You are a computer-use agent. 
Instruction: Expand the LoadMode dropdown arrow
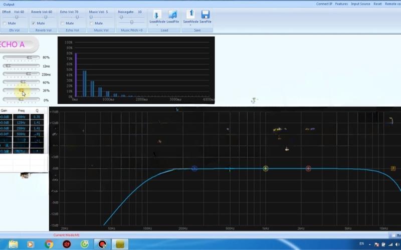[x=157, y=25]
